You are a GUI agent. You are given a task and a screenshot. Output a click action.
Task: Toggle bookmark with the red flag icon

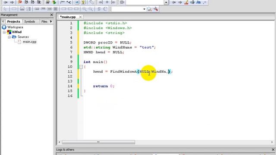click(20, 2)
